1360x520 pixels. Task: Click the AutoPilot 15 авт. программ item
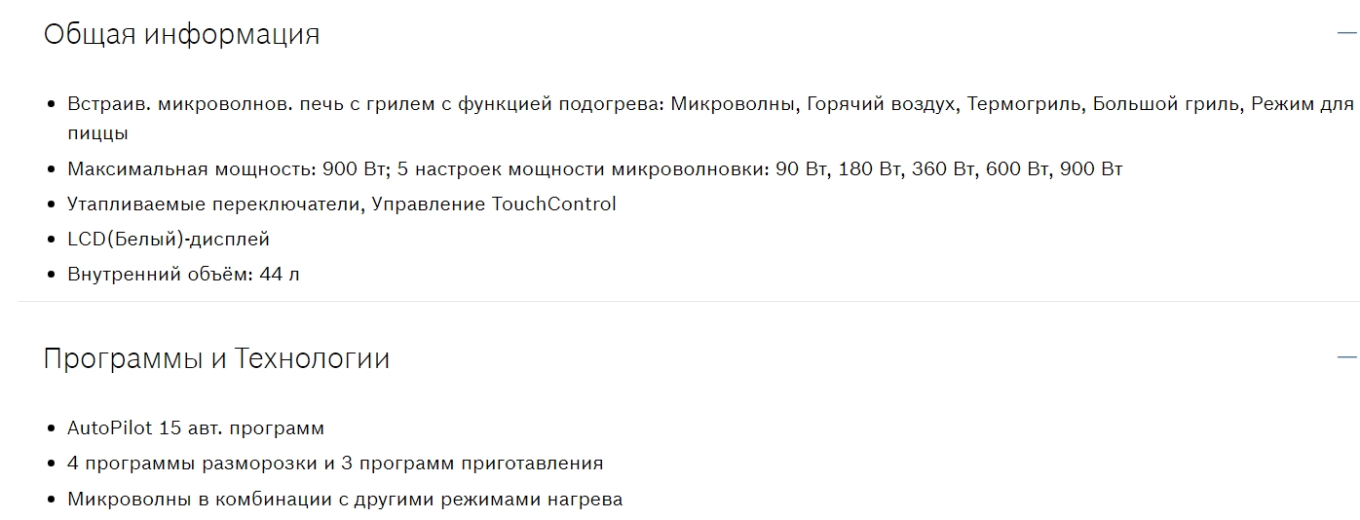[x=196, y=428]
